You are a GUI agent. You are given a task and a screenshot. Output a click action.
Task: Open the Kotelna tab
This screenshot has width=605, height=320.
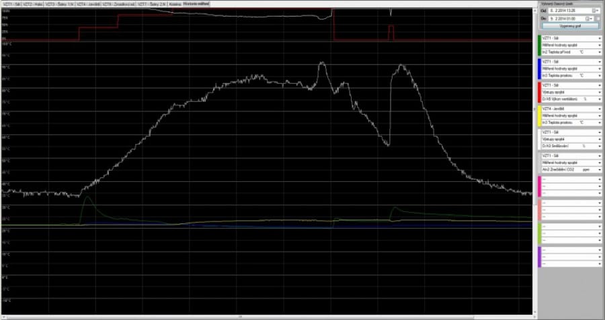pos(175,4)
